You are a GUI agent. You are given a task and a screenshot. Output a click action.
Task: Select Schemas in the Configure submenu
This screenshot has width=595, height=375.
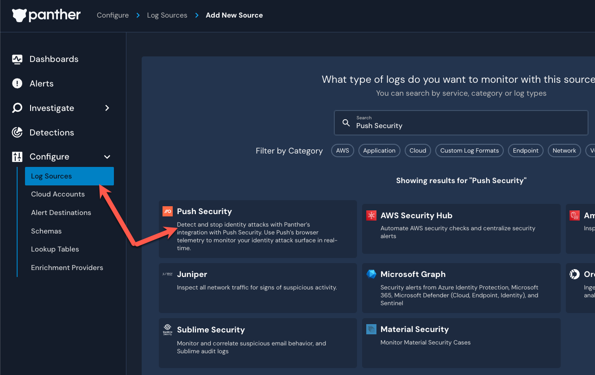[46, 231]
